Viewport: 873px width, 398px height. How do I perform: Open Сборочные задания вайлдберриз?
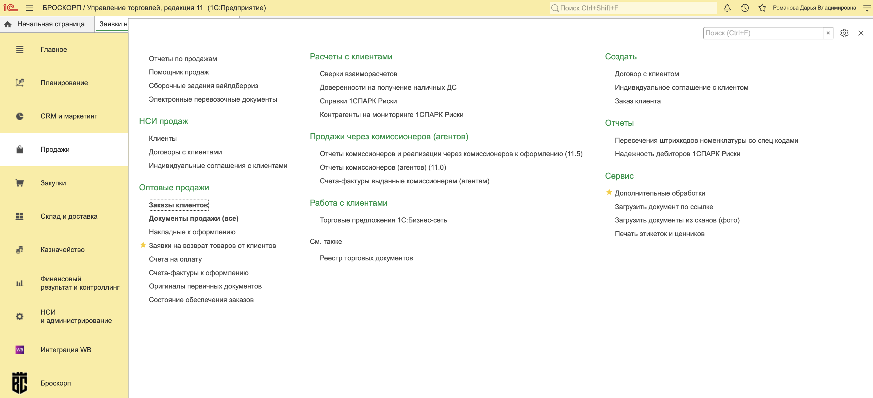(x=203, y=86)
